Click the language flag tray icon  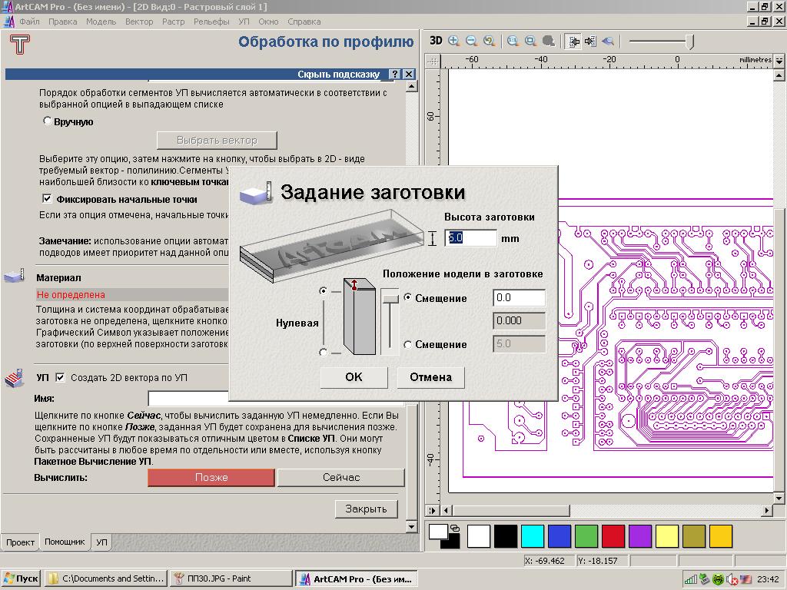pyautogui.click(x=745, y=579)
